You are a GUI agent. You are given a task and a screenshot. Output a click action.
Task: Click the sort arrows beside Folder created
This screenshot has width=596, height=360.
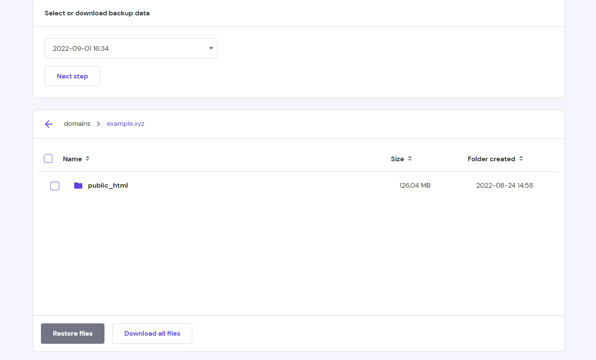pos(521,159)
